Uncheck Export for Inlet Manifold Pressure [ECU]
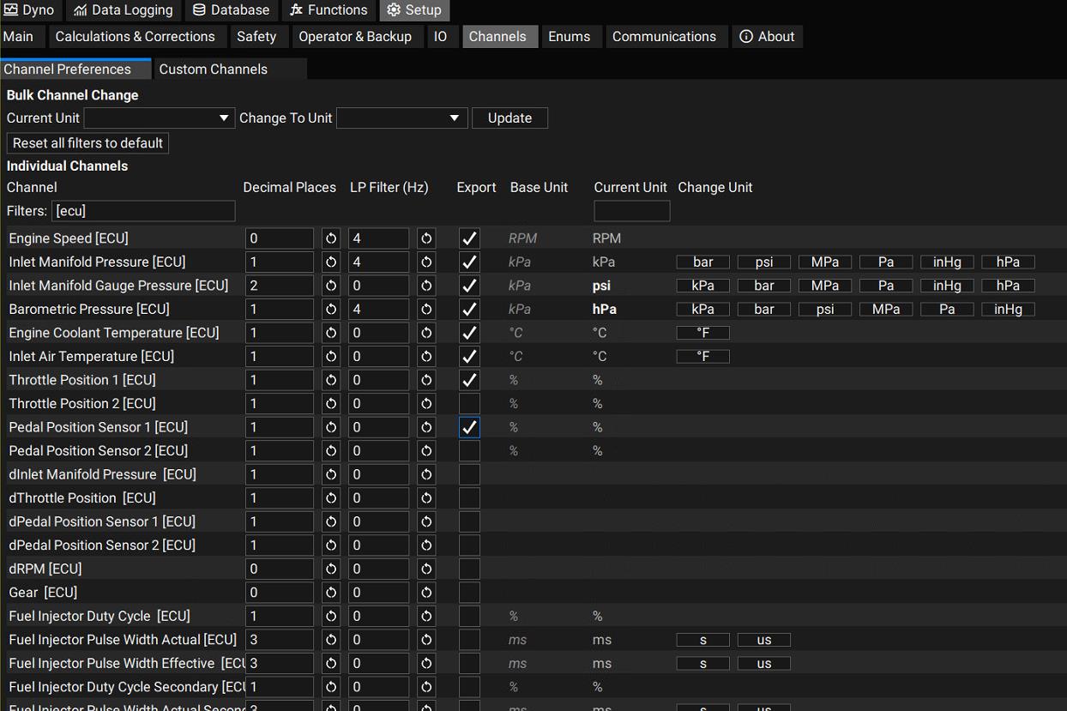Image resolution: width=1067 pixels, height=711 pixels. click(469, 262)
